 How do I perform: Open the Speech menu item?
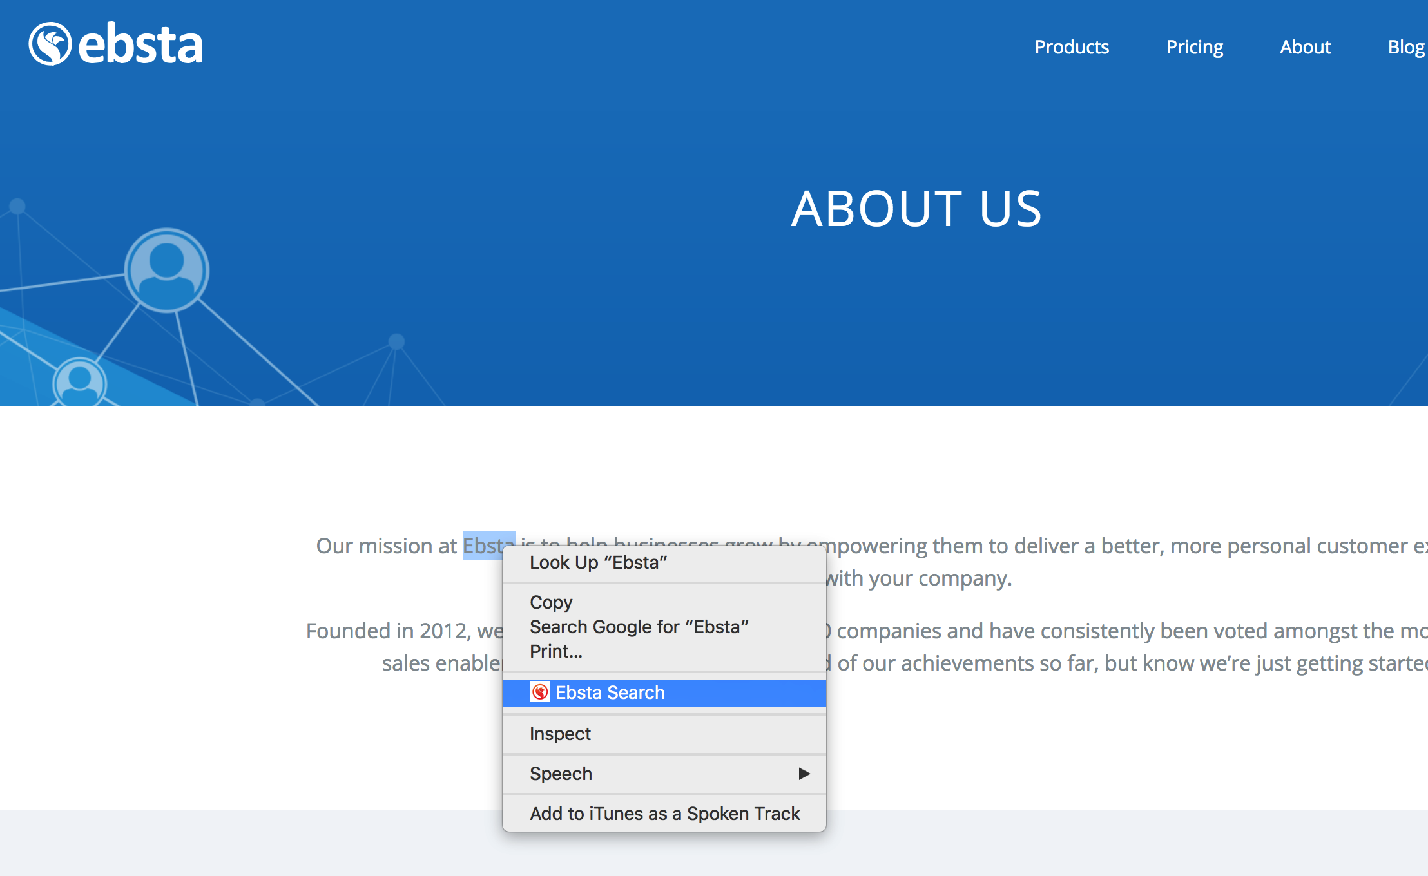coord(561,774)
